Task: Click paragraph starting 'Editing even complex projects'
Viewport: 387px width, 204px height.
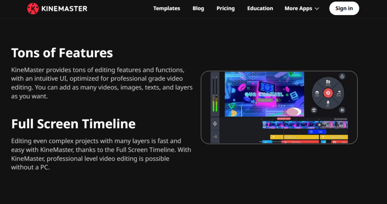Action: (x=101, y=154)
